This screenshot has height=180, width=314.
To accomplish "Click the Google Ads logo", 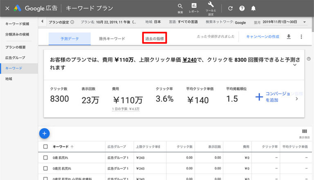I will pos(18,8).
